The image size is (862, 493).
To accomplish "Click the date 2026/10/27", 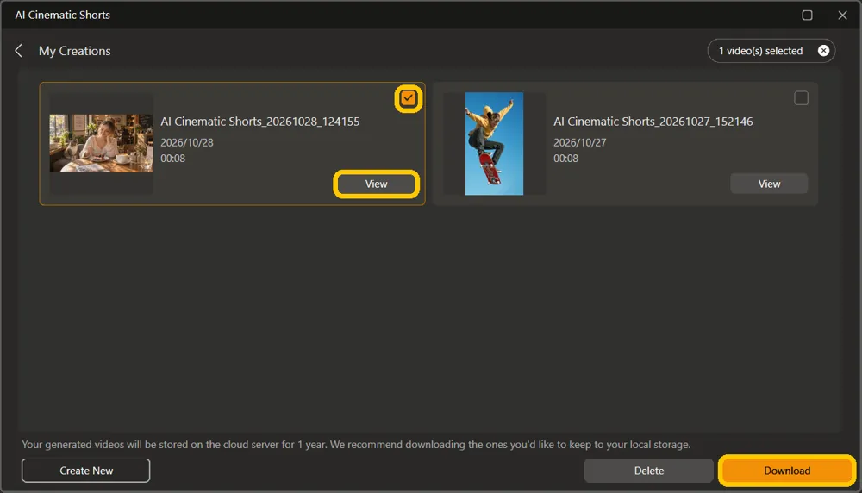I will (580, 142).
